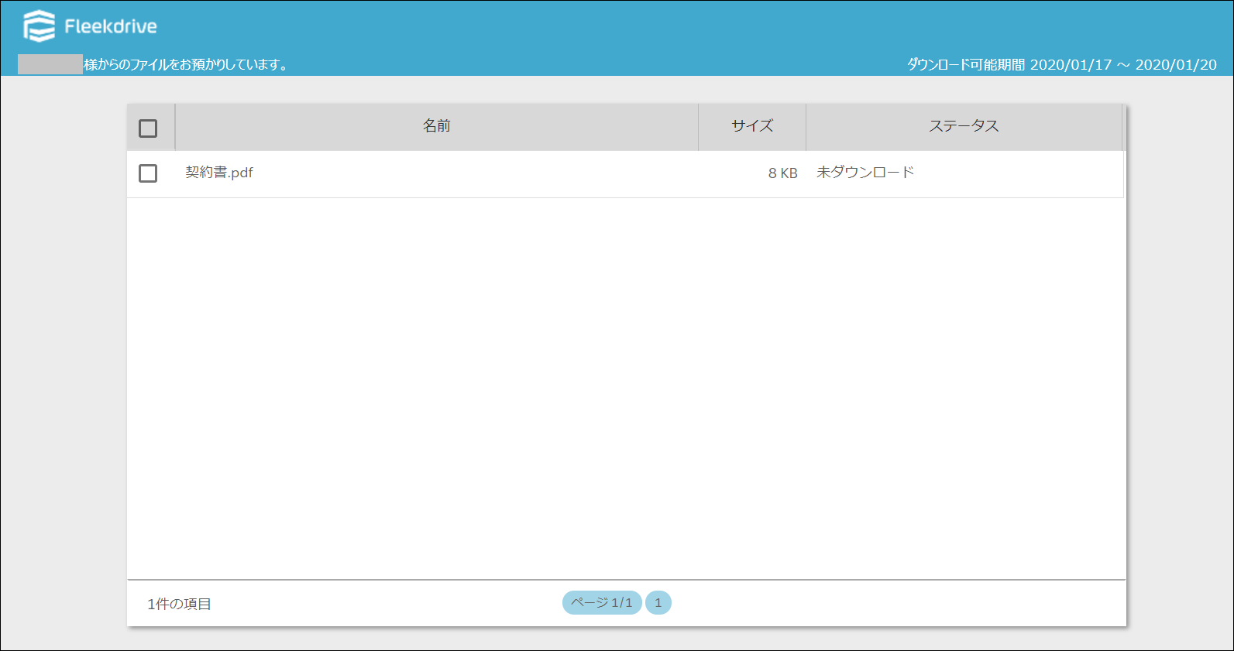Click the ダウンロード可能期間 date range text
1234x651 pixels.
1062,65
